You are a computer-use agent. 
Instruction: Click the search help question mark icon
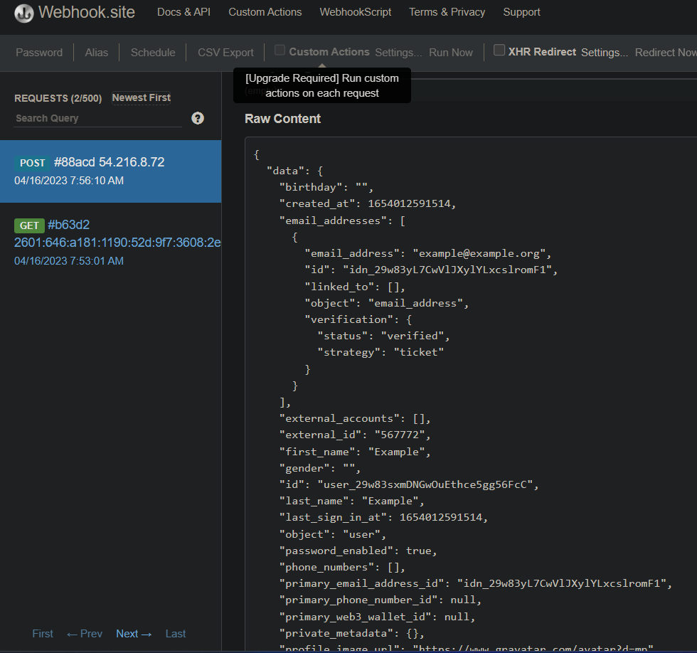pos(198,118)
